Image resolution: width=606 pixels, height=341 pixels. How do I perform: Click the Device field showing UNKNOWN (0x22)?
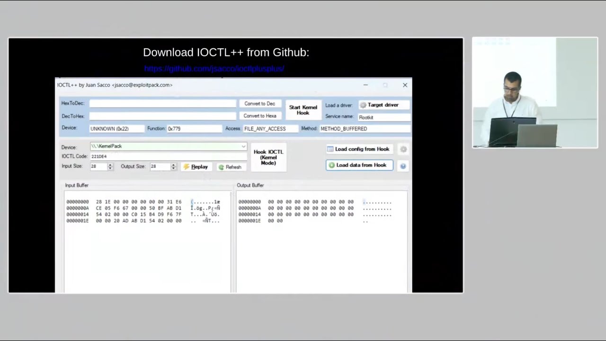(116, 129)
